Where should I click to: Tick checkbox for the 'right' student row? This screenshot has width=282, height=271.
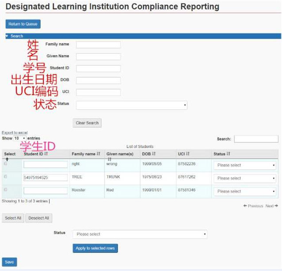(x=6, y=164)
